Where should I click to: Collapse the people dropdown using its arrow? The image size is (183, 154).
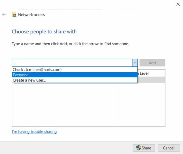tap(135, 63)
